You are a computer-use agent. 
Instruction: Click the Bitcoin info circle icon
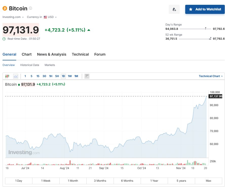(31, 8)
